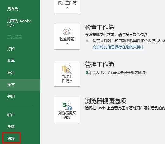Expand the 管理工作簿 button dropdown arrow
Viewport: 165px width, 144px height.
pos(71,81)
